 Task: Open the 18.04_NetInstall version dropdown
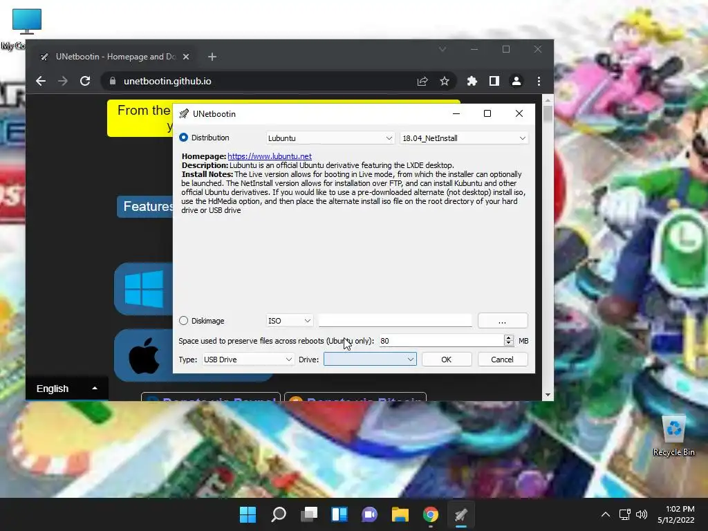pyautogui.click(x=464, y=138)
